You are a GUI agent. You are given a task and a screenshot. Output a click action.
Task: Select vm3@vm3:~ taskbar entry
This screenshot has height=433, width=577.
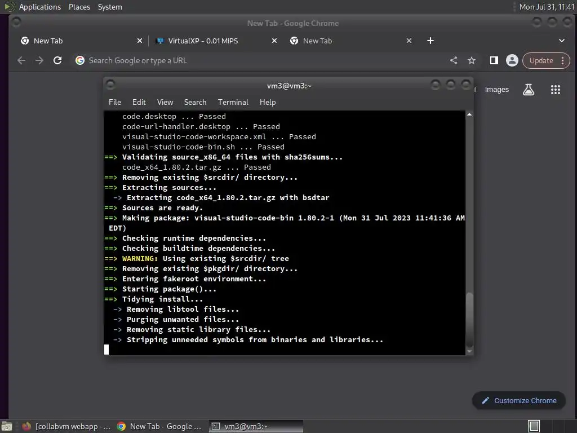pos(256,426)
